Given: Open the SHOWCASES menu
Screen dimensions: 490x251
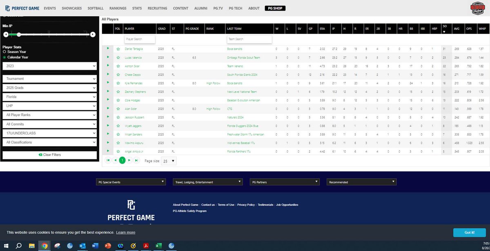Looking at the screenshot, I should point(73,8).
